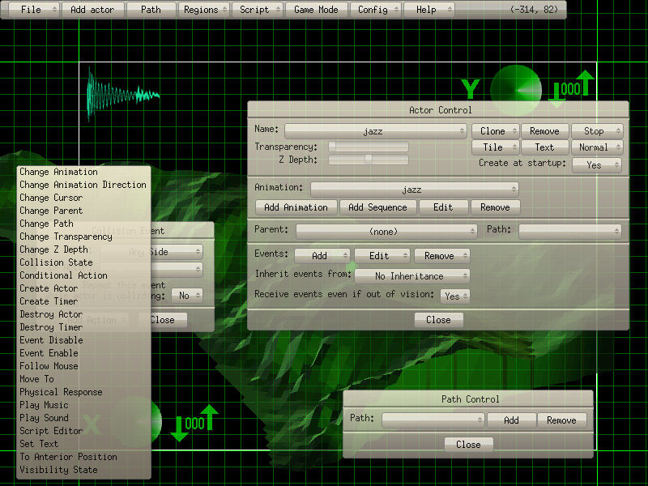Select Play Sound in the action list
The image size is (648, 486).
[x=45, y=418]
